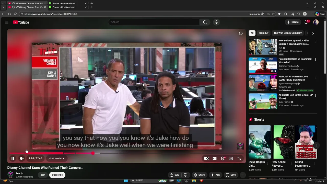Open options for Parental Controls video

pyautogui.click(x=316, y=60)
